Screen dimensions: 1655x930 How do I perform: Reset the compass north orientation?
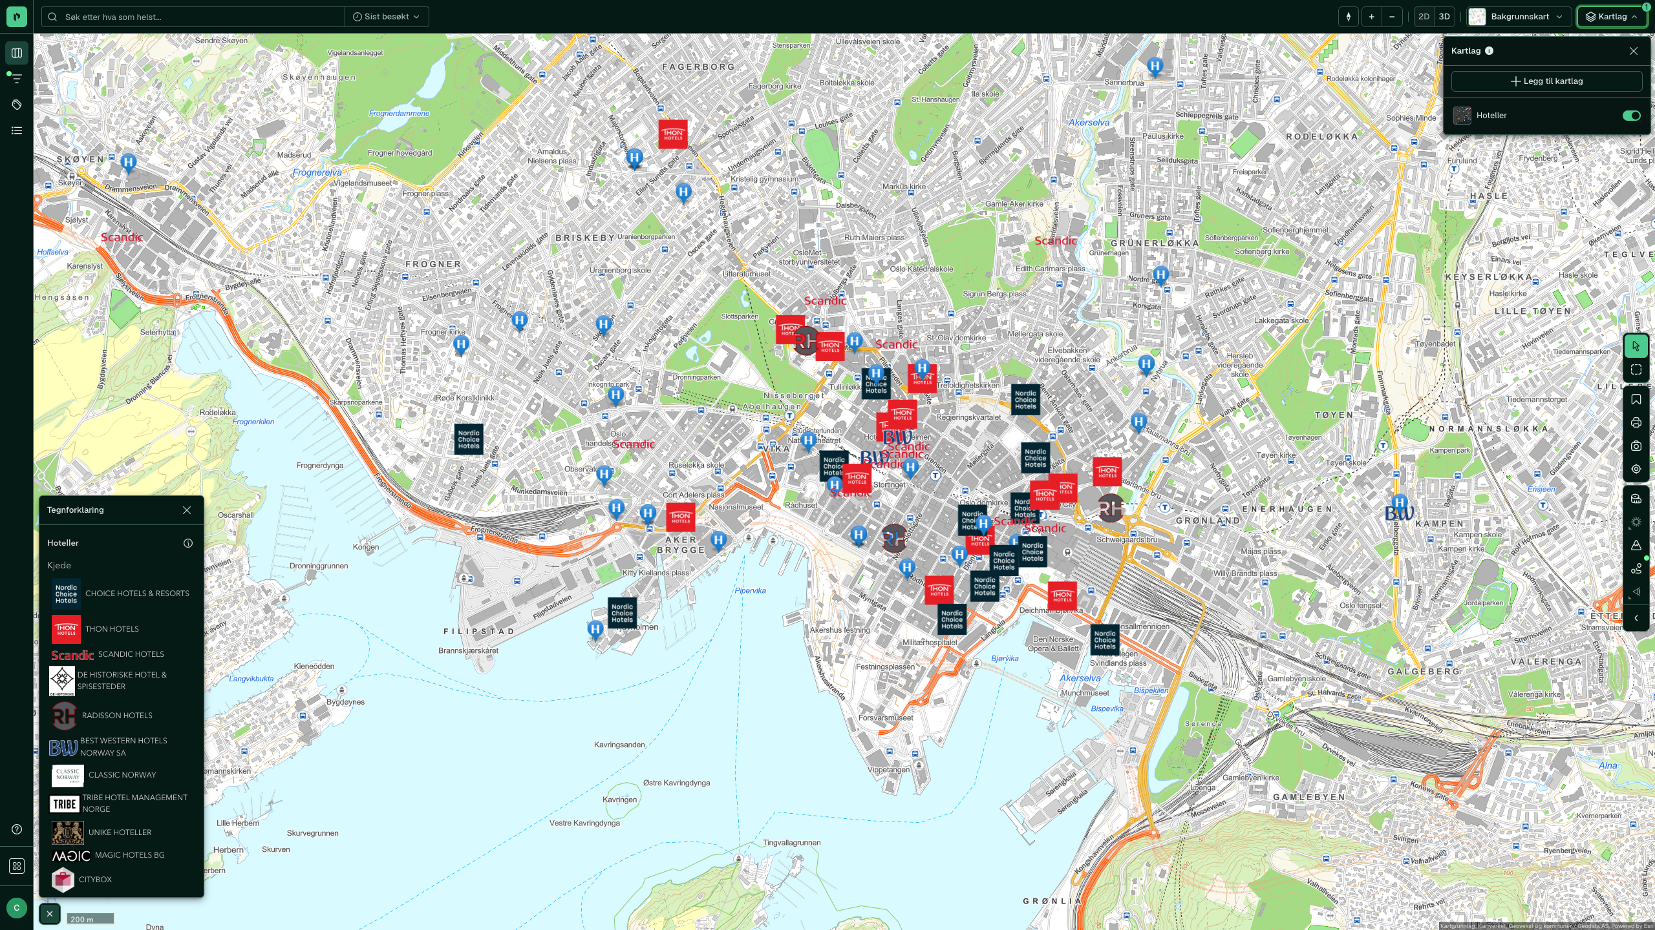(1349, 17)
